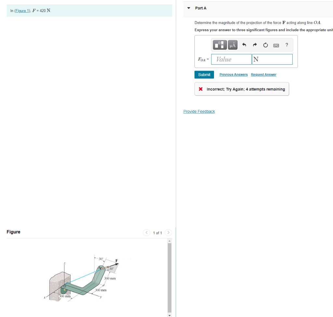Show keyboard shortcuts

[x=276, y=45]
